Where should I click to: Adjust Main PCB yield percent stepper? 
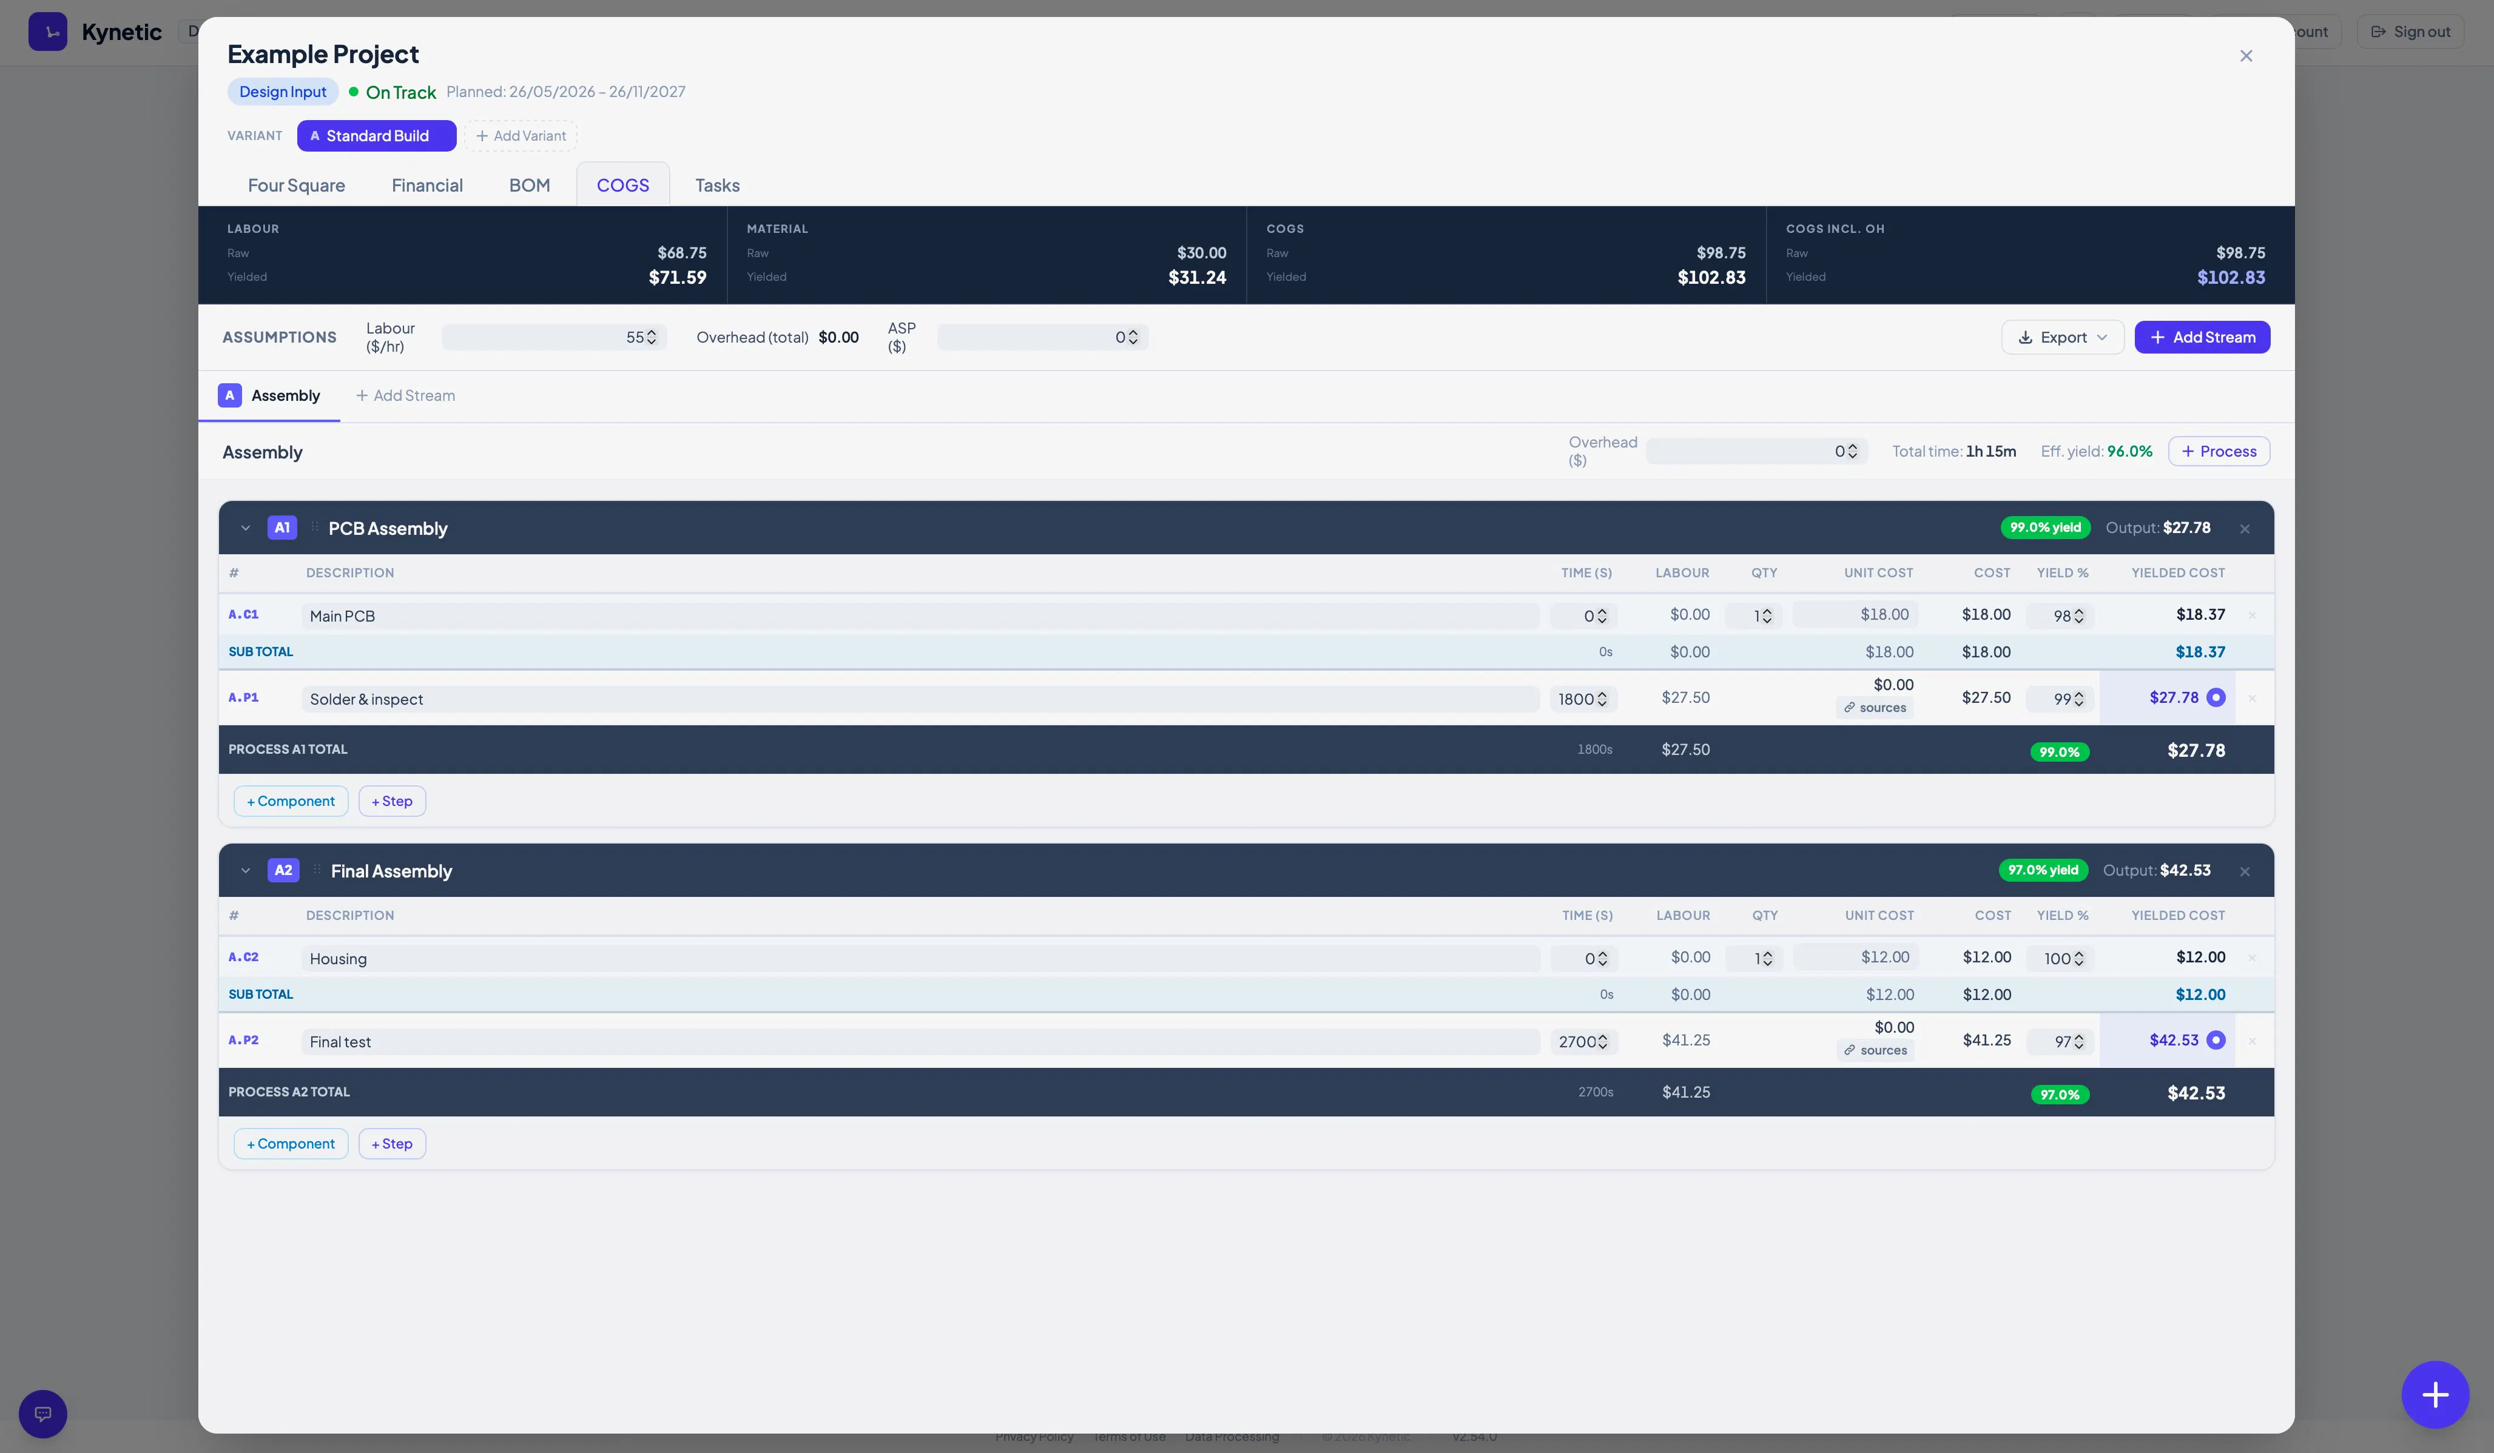coord(2078,616)
